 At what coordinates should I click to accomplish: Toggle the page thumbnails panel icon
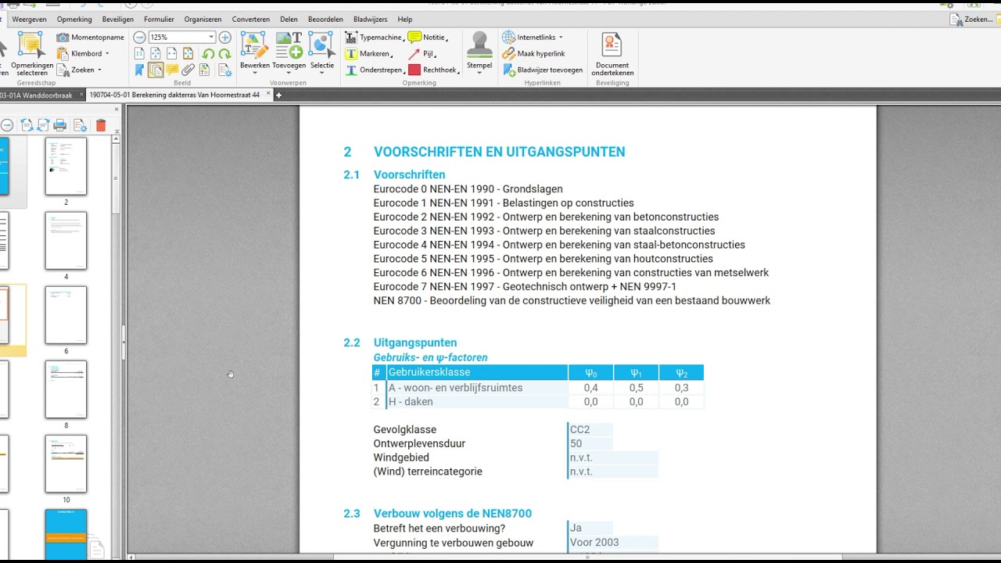click(x=156, y=70)
